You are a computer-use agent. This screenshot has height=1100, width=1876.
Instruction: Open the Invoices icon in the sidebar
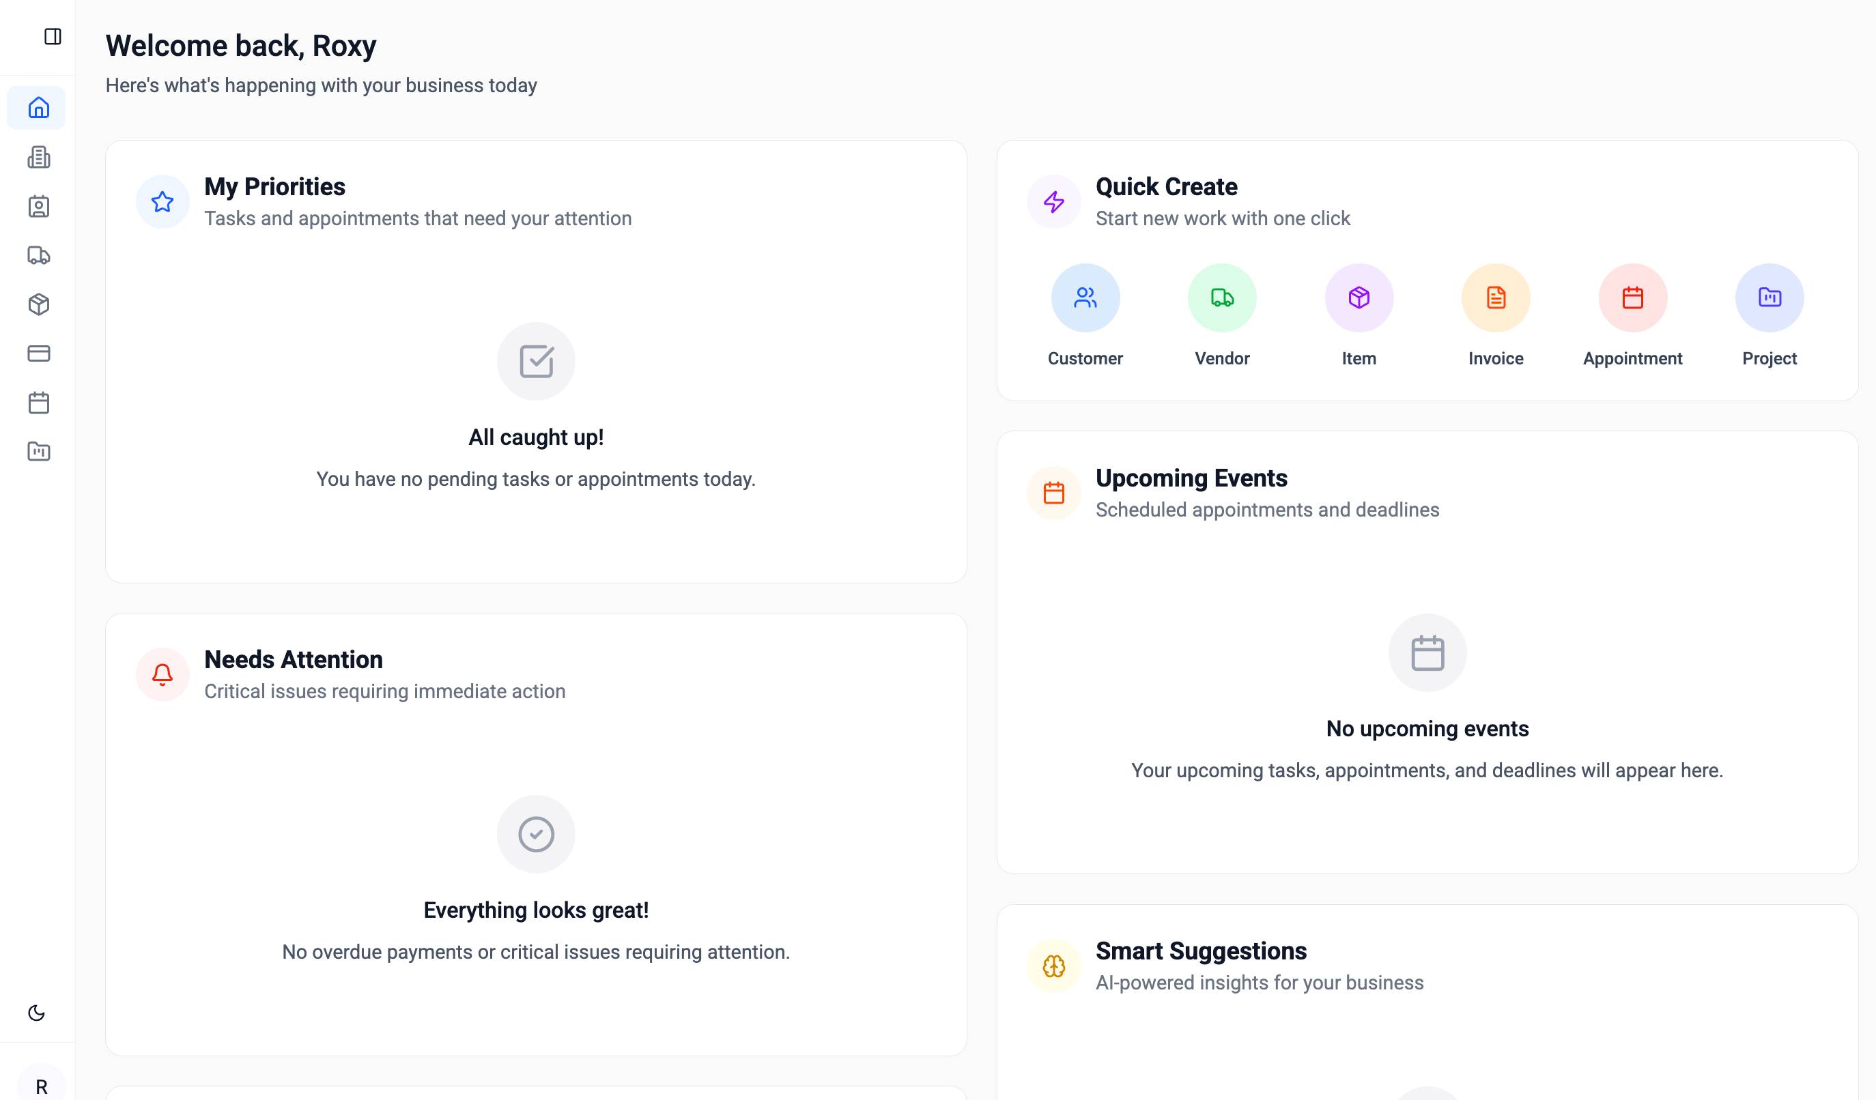click(38, 157)
